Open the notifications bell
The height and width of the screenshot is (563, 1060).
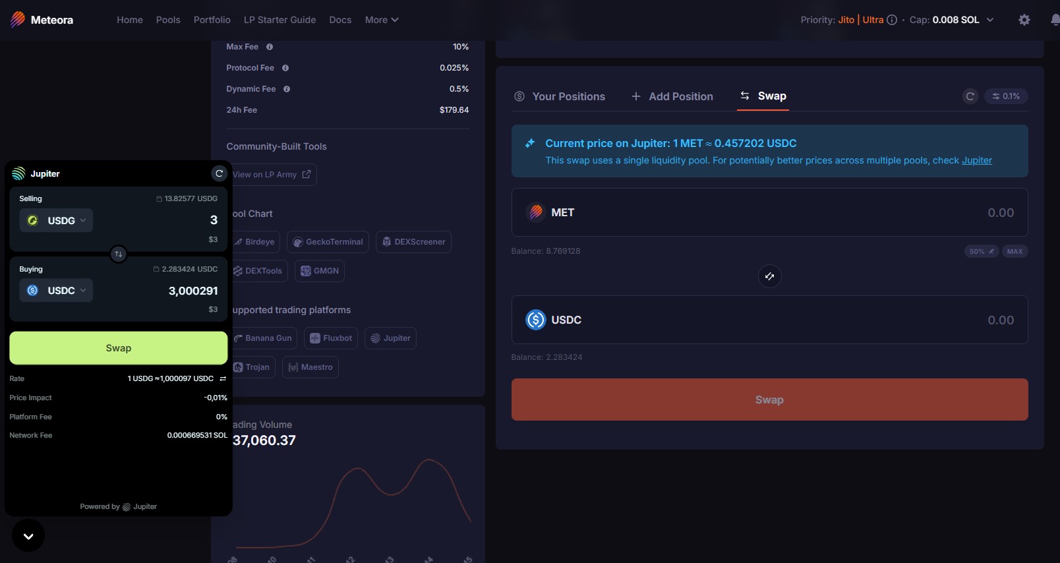[x=1055, y=20]
